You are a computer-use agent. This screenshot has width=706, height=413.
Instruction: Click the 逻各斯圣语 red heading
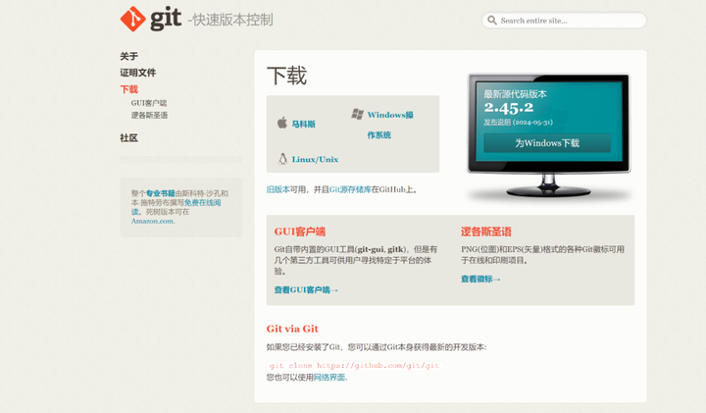(485, 232)
